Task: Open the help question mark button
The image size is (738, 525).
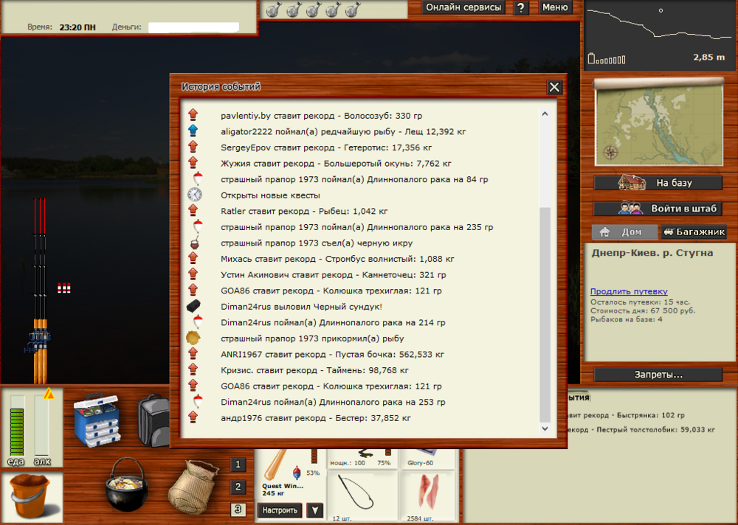Action: 521,7
